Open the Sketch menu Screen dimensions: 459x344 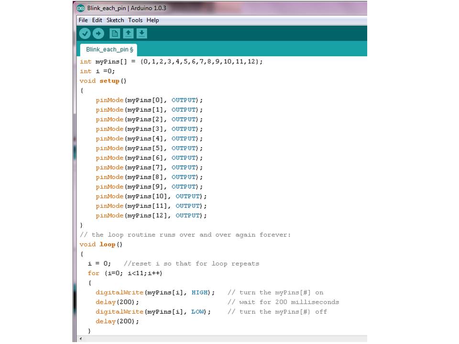pyautogui.click(x=115, y=20)
